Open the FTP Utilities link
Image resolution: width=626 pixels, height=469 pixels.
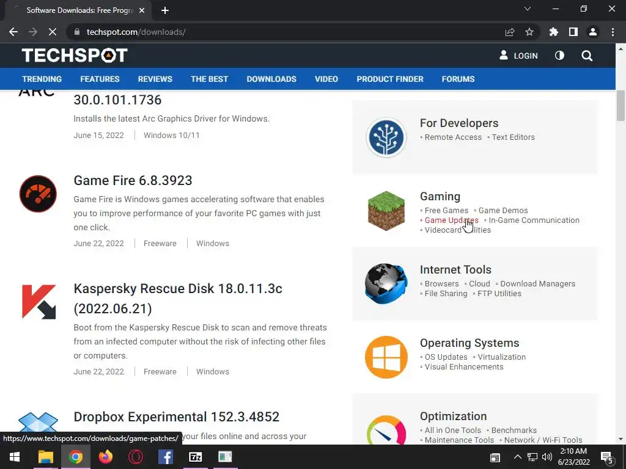pos(499,294)
